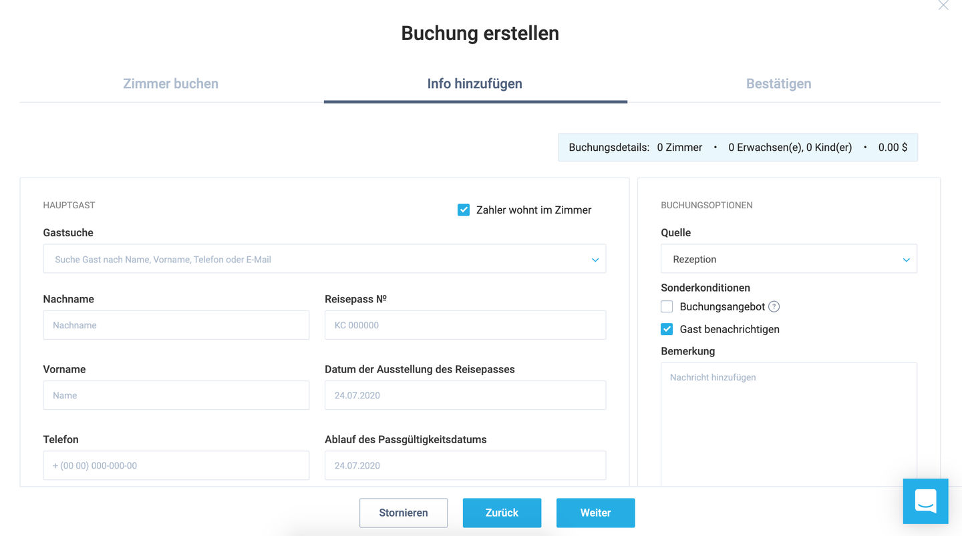This screenshot has width=962, height=536.
Task: Expand the Quelle dropdown showing Rezeption
Action: click(789, 259)
